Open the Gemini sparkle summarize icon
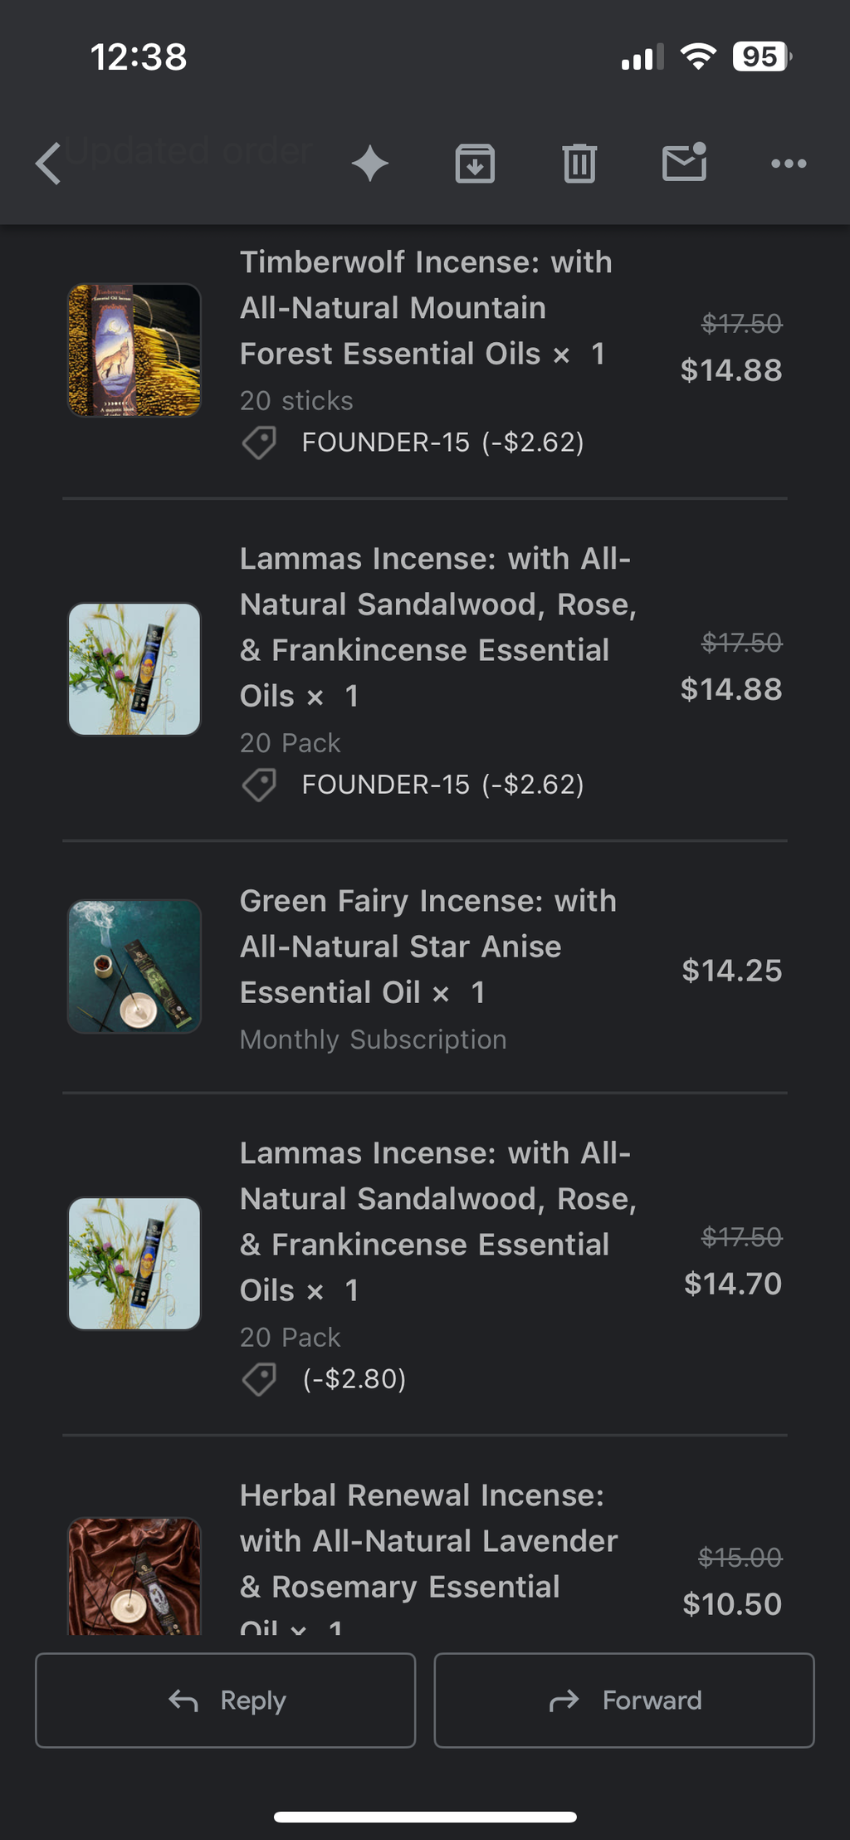The width and height of the screenshot is (850, 1840). [x=370, y=163]
